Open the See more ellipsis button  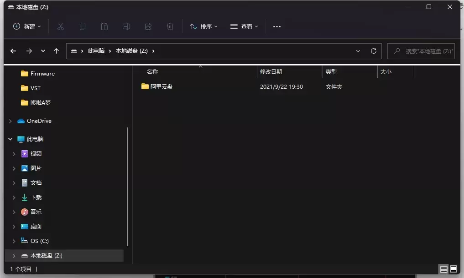tap(276, 26)
